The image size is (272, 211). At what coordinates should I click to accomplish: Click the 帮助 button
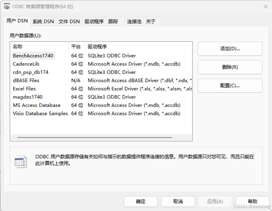(x=252, y=201)
